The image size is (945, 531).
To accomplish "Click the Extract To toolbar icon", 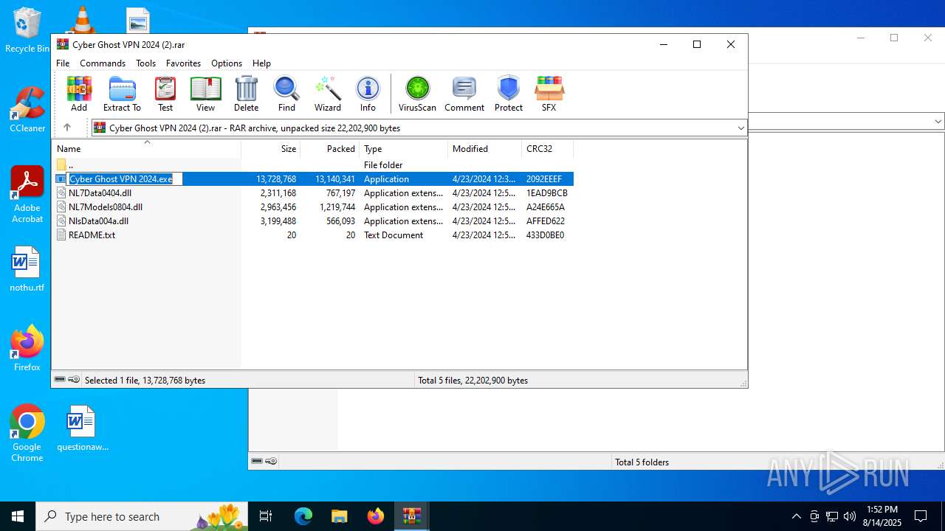I will tap(122, 94).
